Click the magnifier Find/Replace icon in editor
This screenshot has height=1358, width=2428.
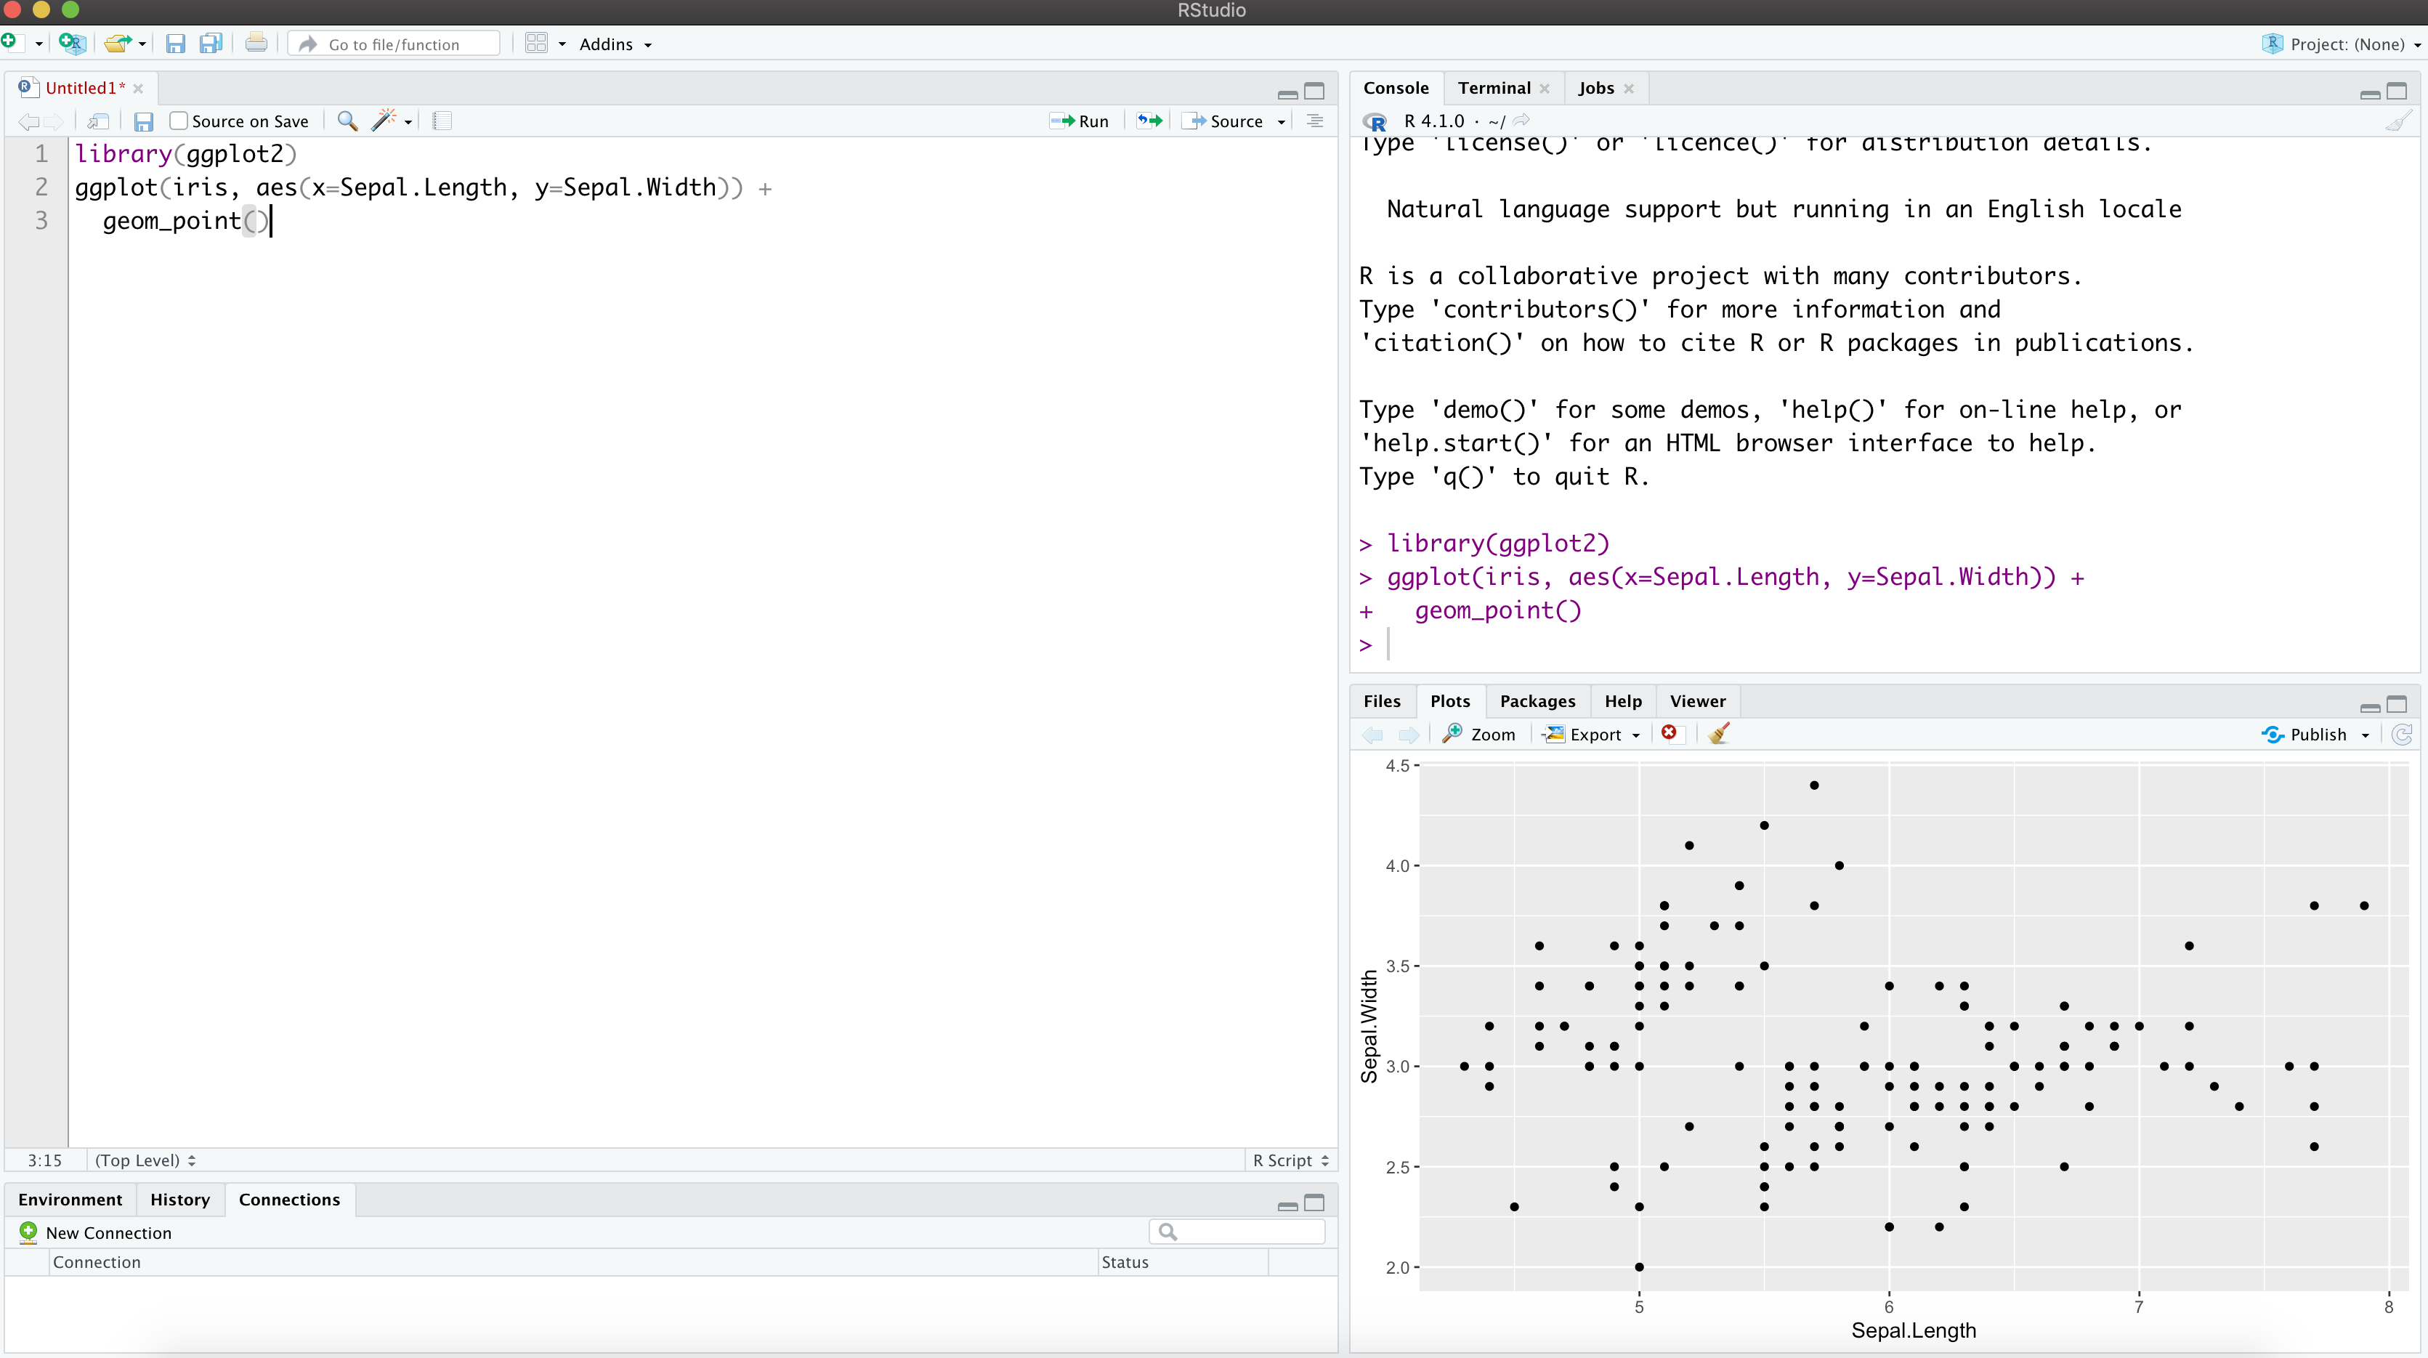coord(347,121)
